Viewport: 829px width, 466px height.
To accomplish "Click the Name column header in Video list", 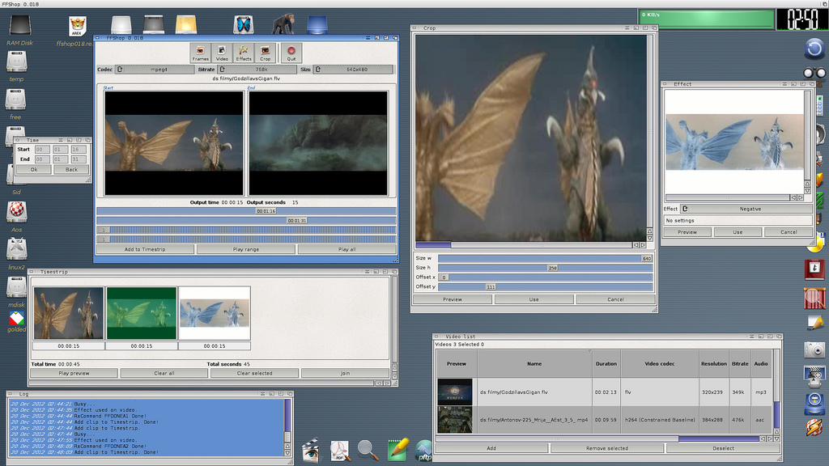I will 534,364.
